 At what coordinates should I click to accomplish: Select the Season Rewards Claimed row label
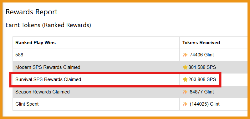43,92
